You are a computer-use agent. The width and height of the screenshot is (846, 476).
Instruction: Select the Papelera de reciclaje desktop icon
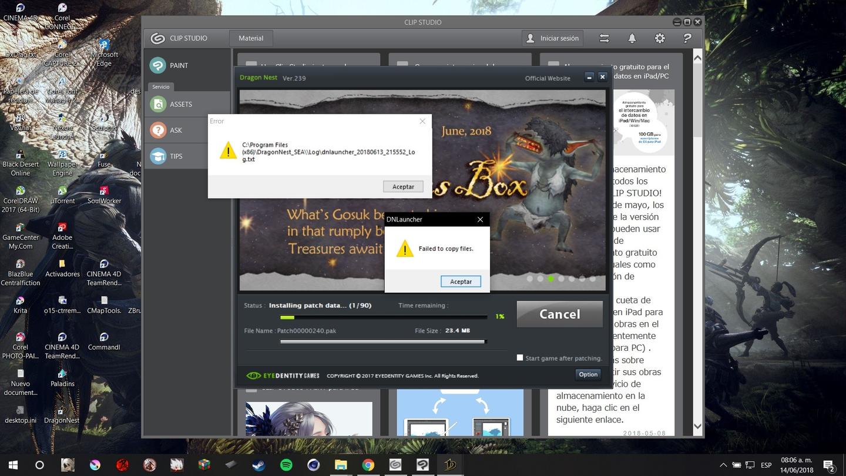pyautogui.click(x=21, y=89)
